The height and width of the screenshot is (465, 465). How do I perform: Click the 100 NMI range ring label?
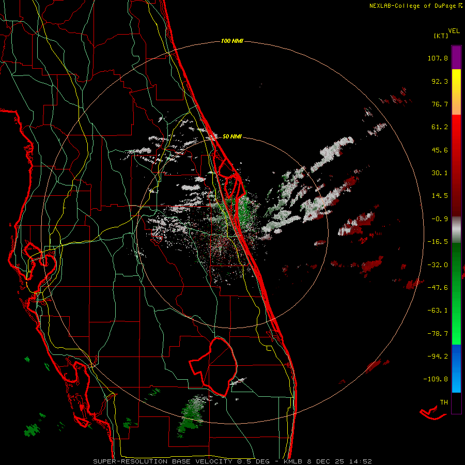click(232, 41)
